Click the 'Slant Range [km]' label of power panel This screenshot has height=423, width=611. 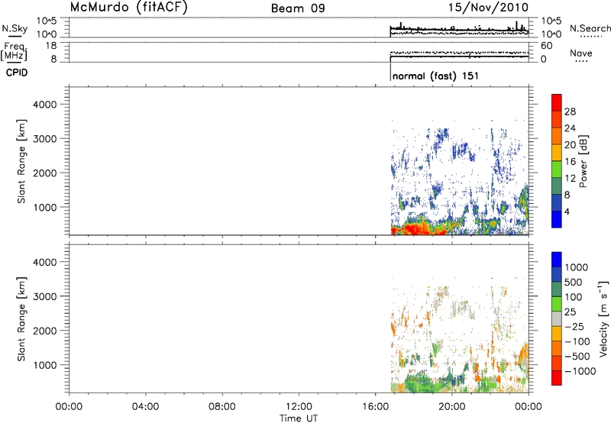point(21,161)
